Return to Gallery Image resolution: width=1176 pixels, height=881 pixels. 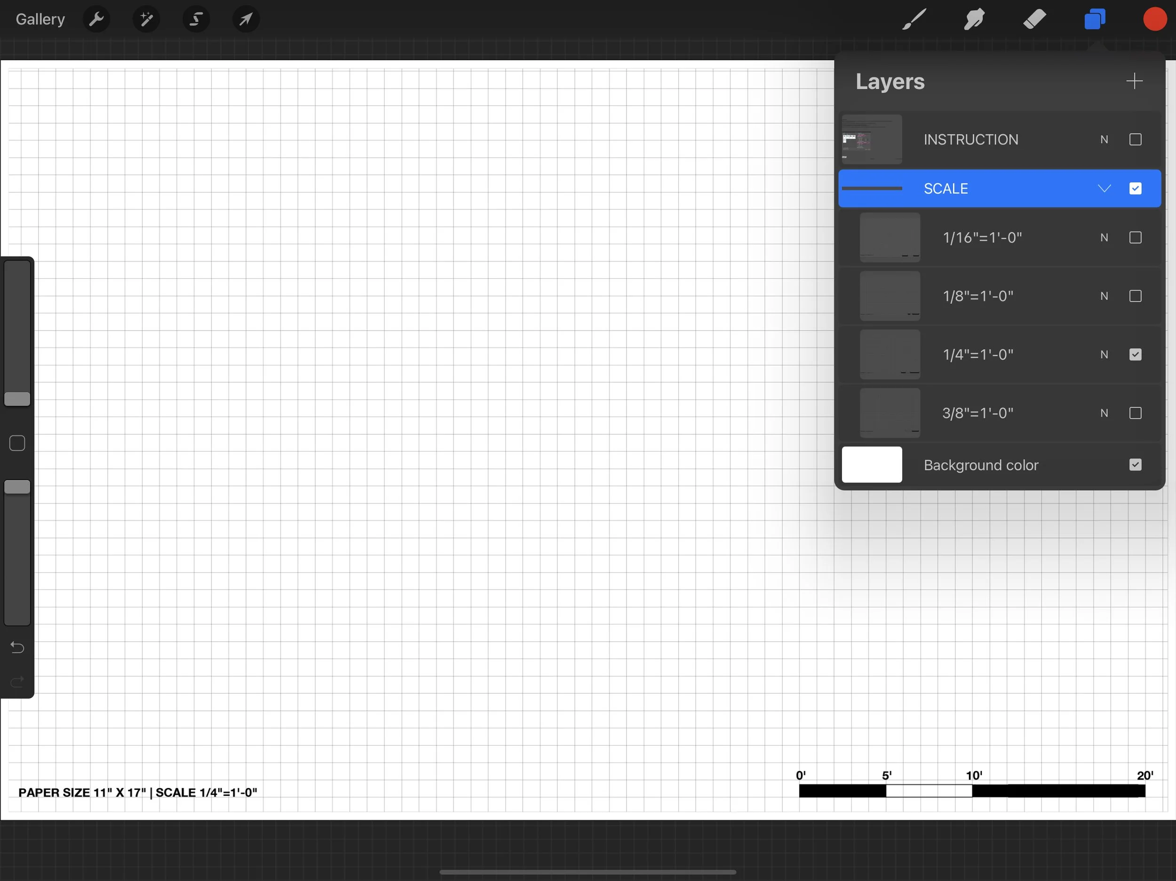pyautogui.click(x=40, y=20)
